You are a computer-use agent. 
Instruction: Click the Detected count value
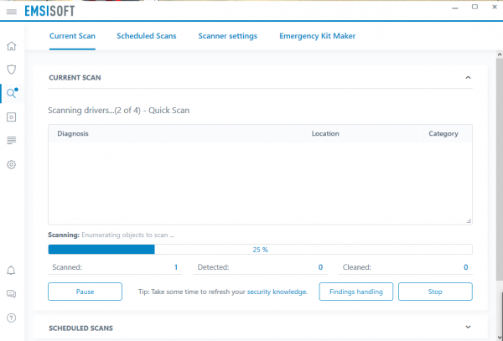tap(320, 267)
